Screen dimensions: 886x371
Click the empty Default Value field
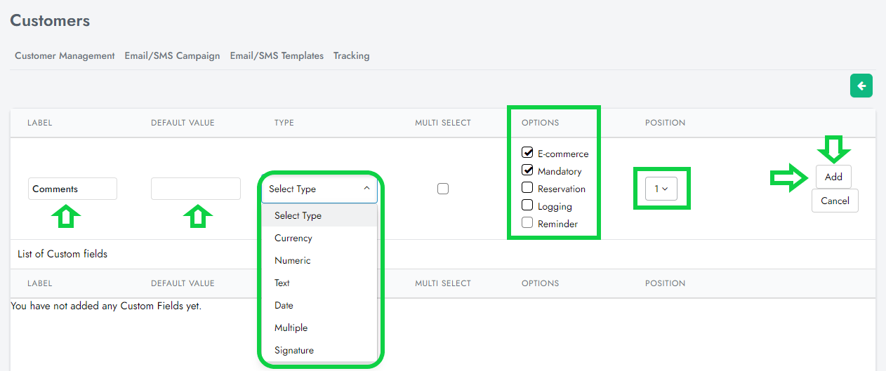[196, 189]
